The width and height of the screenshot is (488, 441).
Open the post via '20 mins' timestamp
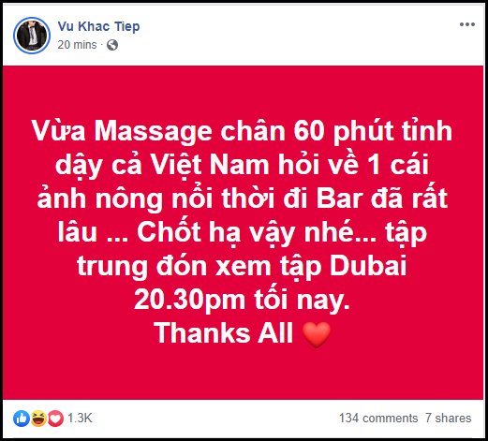(77, 45)
